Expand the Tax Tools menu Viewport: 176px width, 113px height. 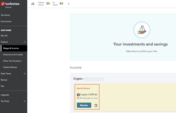pos(25,101)
